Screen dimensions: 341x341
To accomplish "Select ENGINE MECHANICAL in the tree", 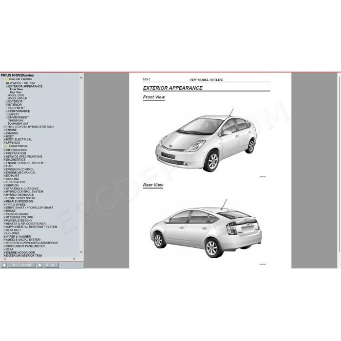I will click(x=21, y=172).
